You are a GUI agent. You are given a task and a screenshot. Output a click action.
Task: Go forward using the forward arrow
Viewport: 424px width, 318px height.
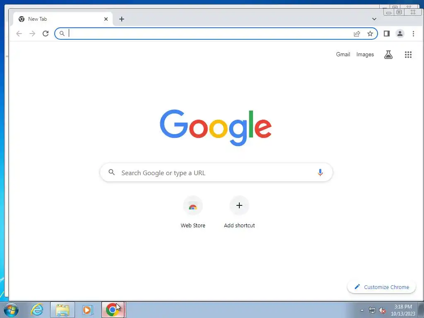32,34
